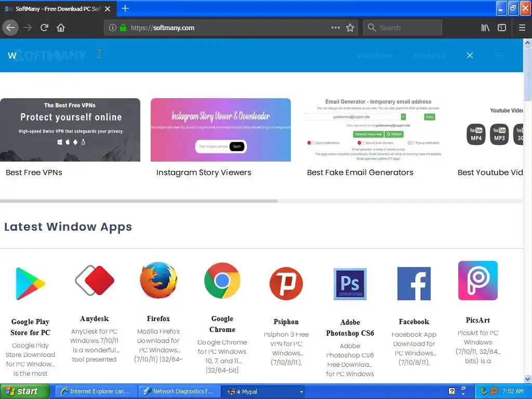
Task: Click the Email Generator preview image
Action: click(x=371, y=130)
